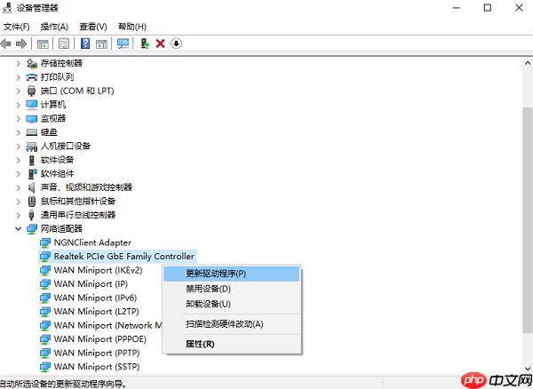Click Scan for hardware changes monitor icon
The image size is (533, 389).
[123, 44]
